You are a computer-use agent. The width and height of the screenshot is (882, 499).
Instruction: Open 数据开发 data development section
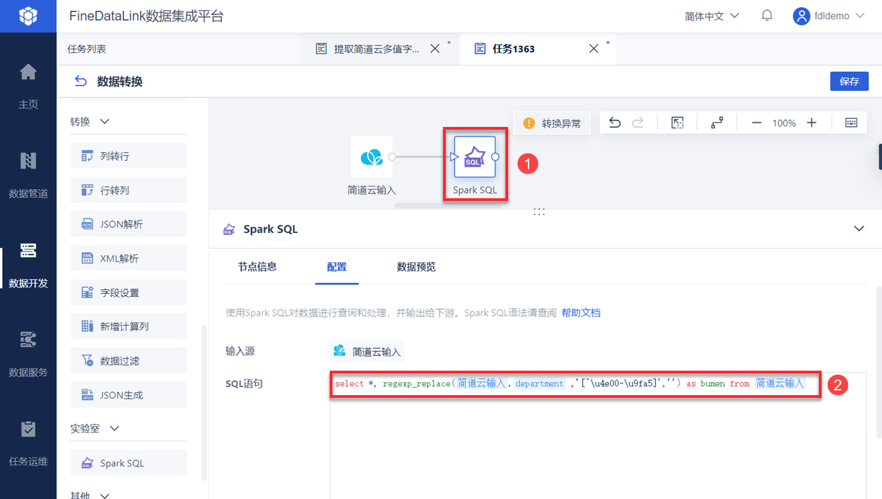(x=28, y=265)
